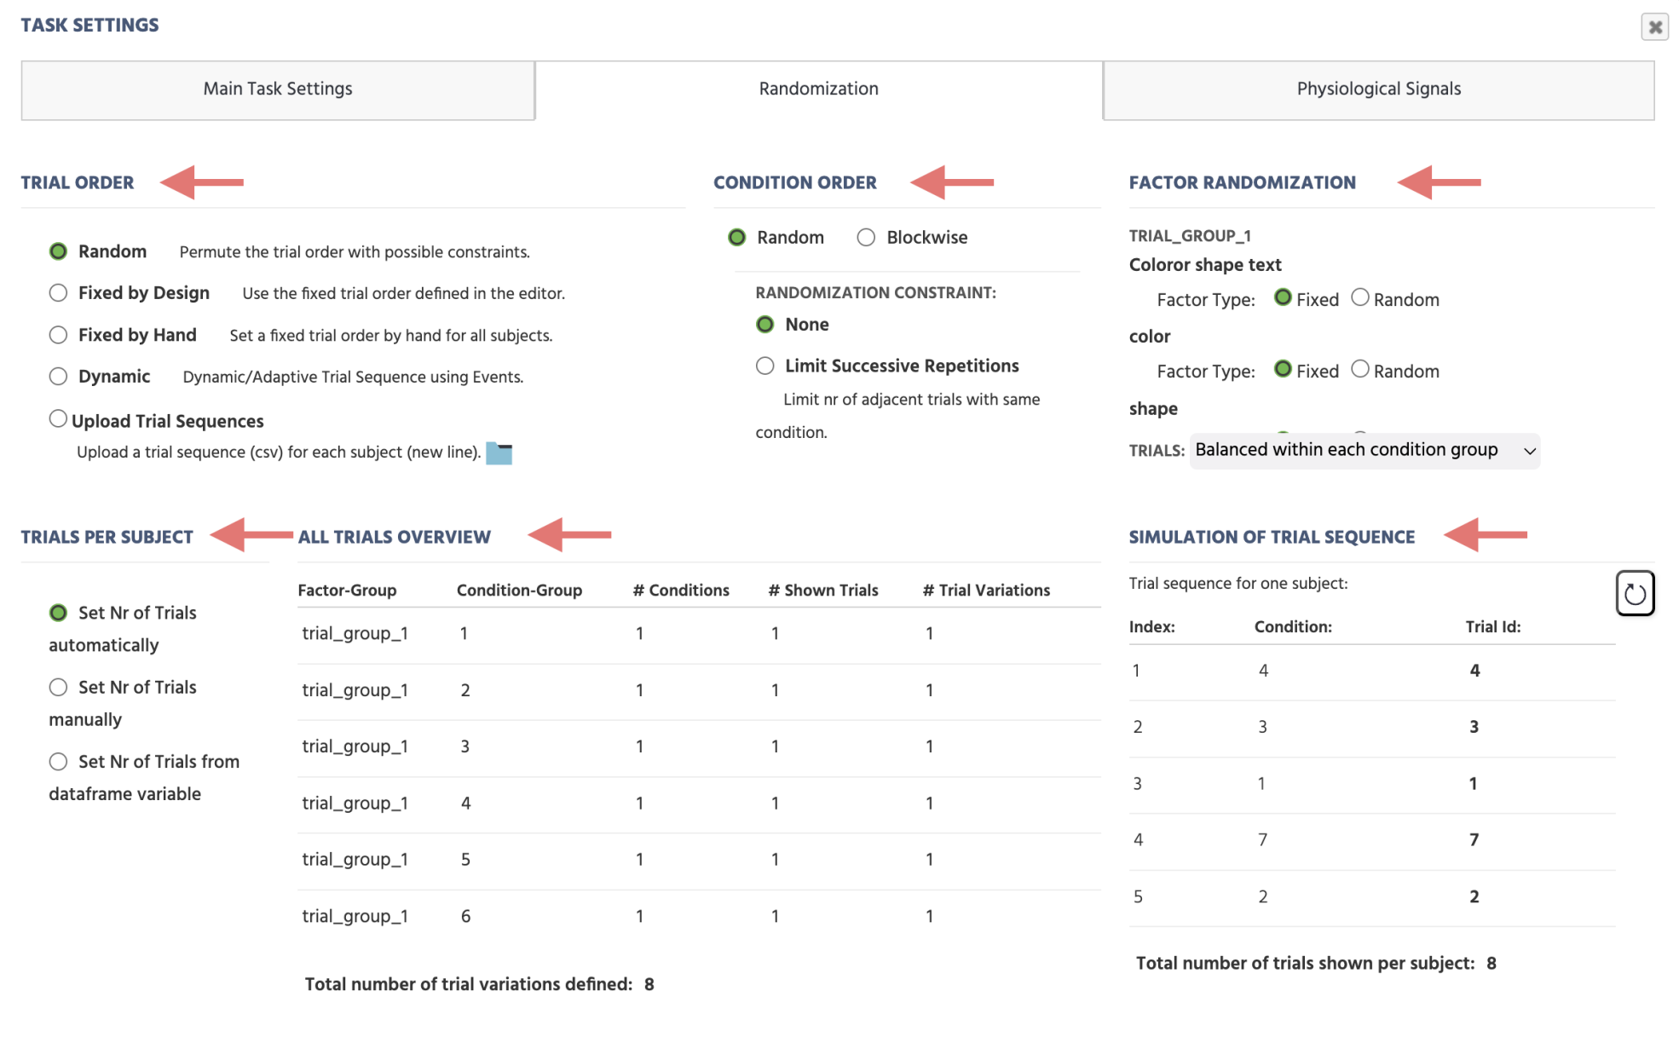The image size is (1679, 1043).
Task: Open the Trials balancing dropdown
Action: 1364,450
